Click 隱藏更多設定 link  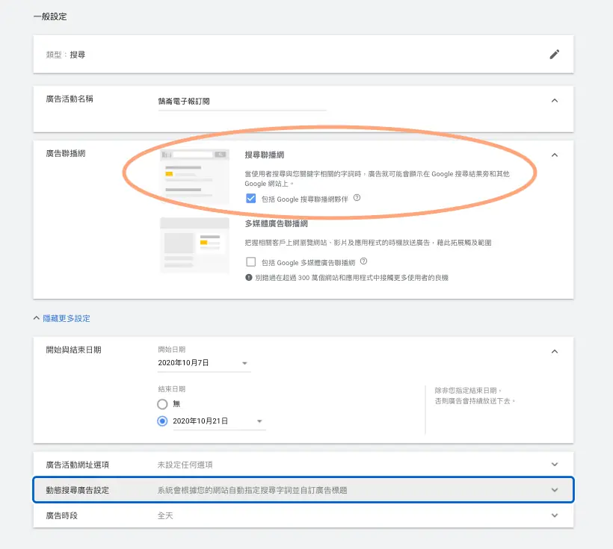click(66, 318)
